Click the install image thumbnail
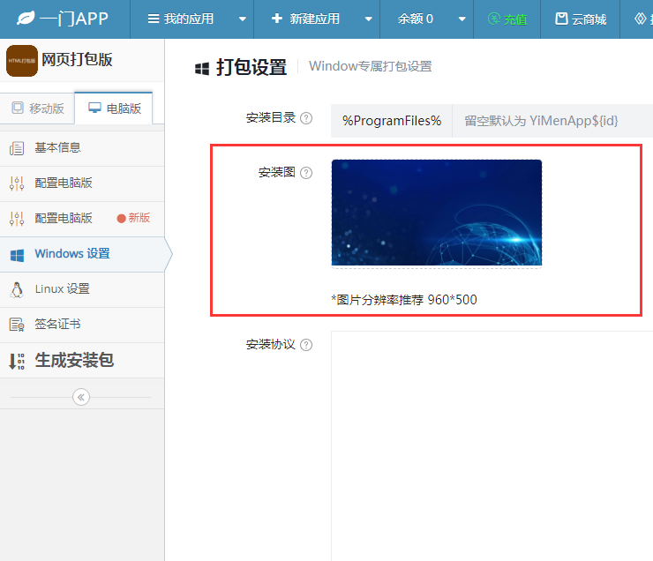The height and width of the screenshot is (561, 653). point(437,213)
